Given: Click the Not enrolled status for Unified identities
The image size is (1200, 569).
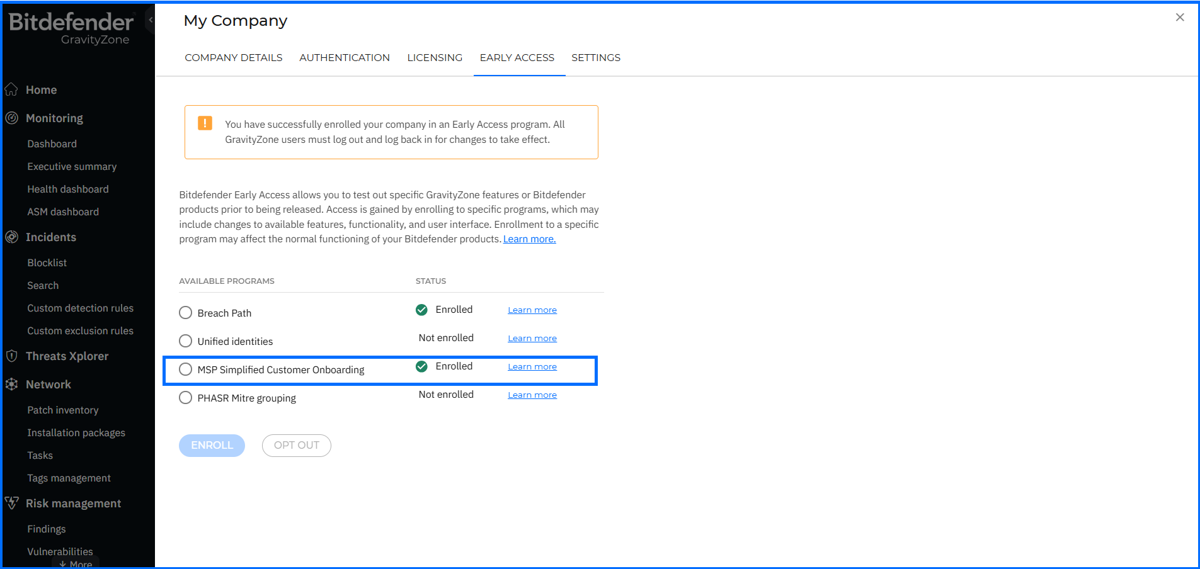Looking at the screenshot, I should tap(446, 338).
